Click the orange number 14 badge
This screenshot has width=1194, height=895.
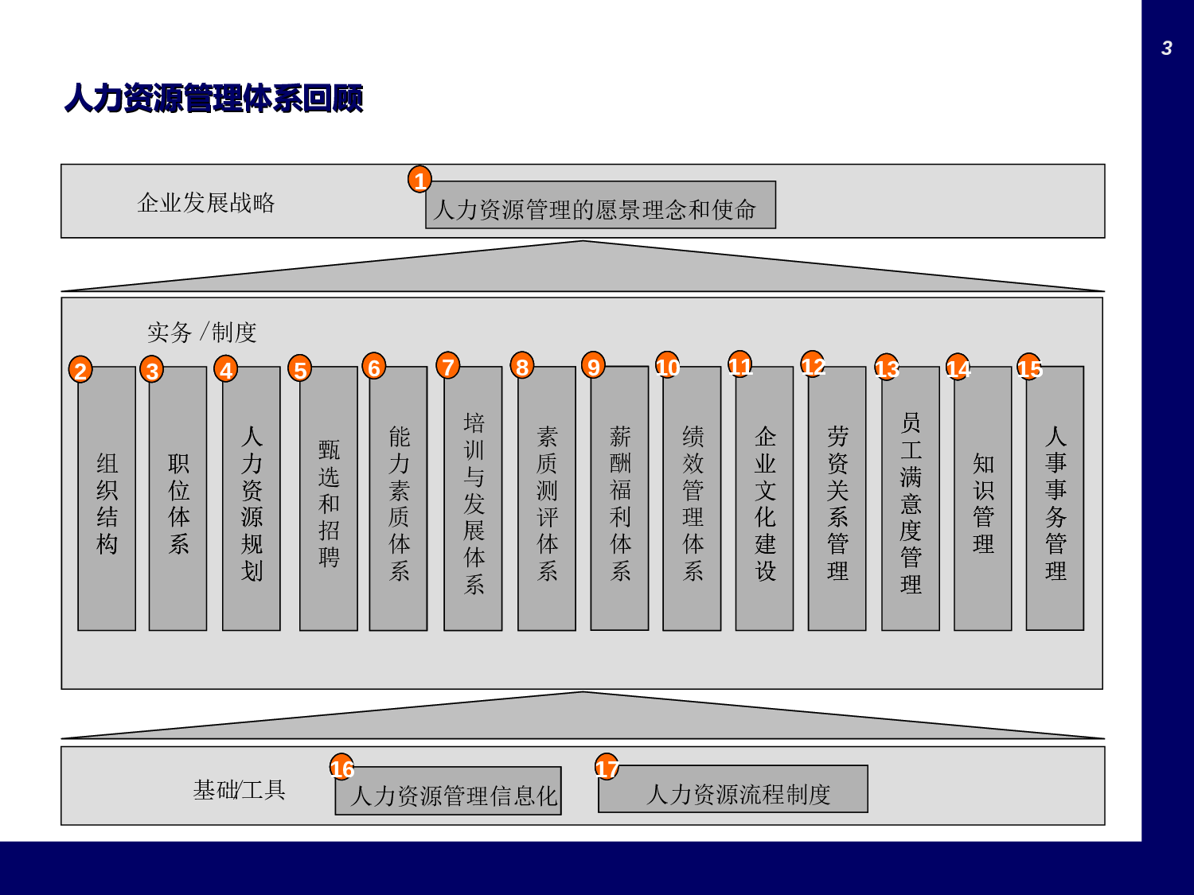[958, 367]
